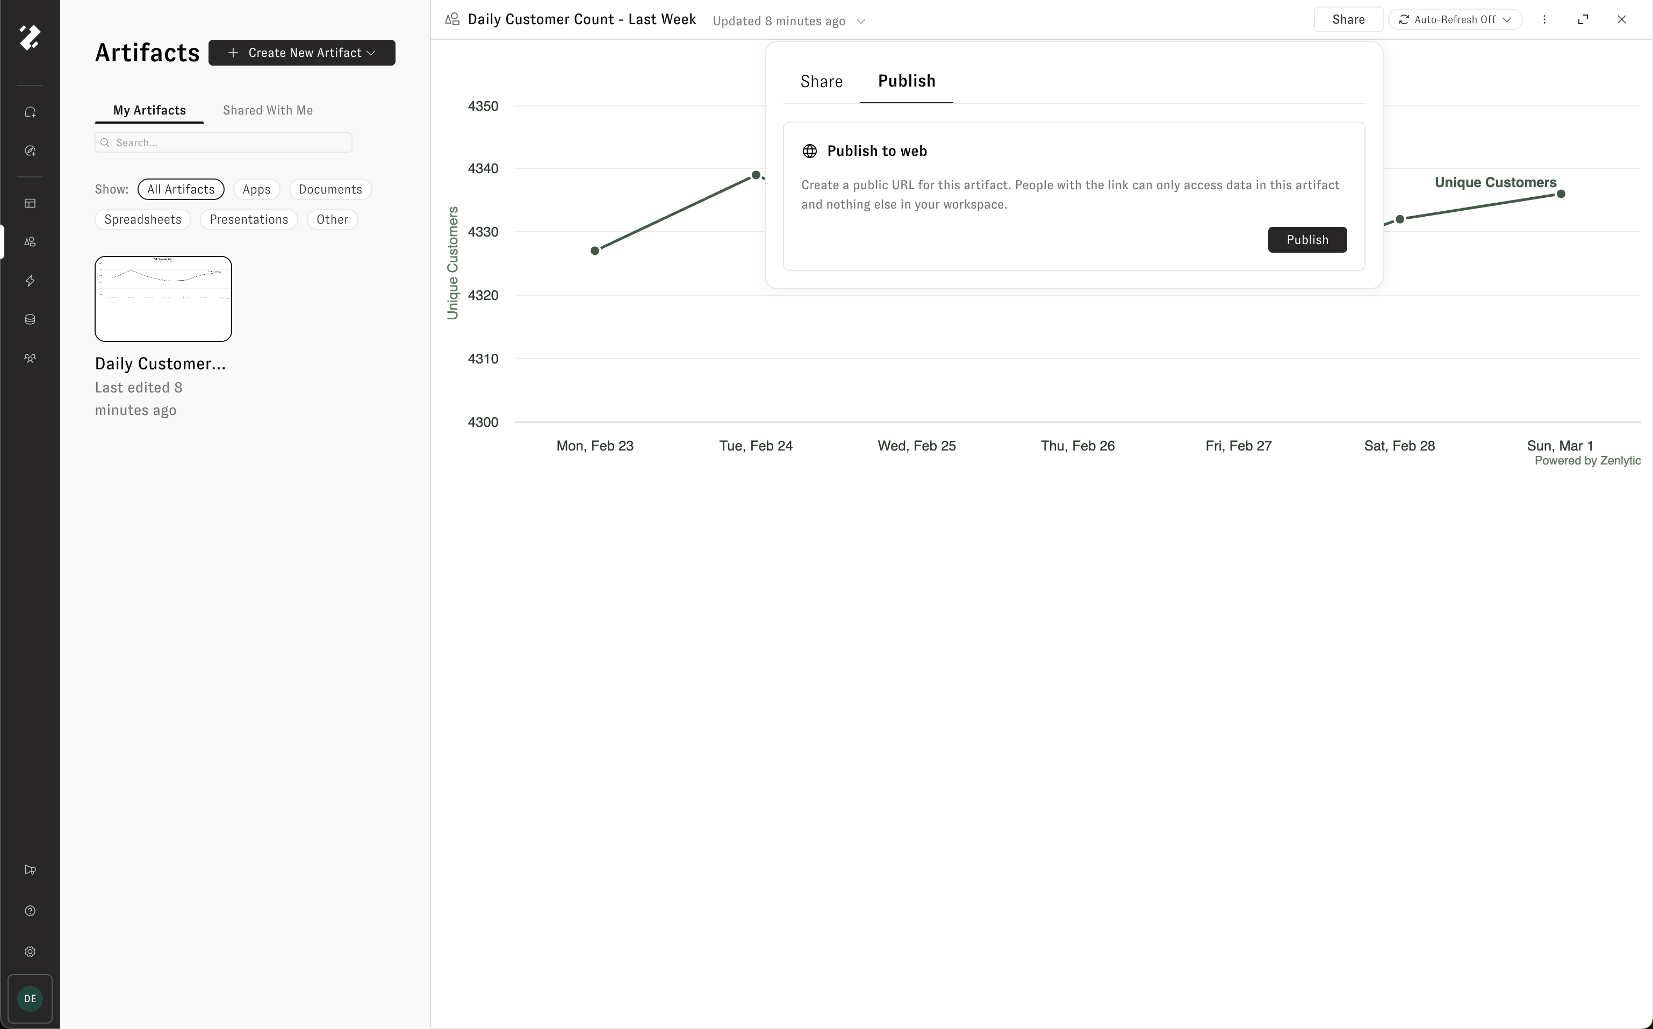Click the compass explore icon in sidebar
Screen dimensions: 1653x1029
30,151
